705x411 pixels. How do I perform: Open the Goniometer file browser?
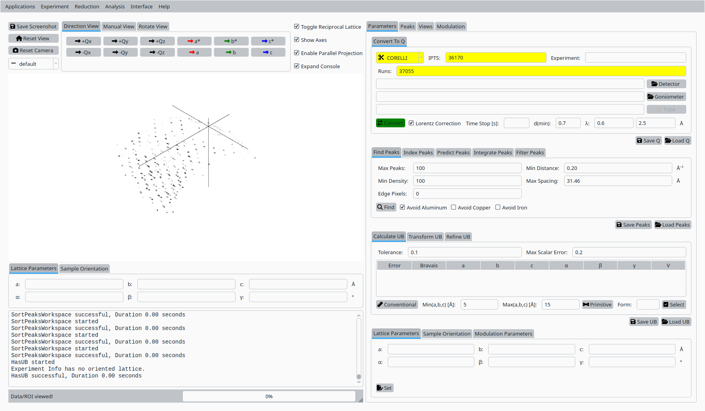tap(666, 97)
